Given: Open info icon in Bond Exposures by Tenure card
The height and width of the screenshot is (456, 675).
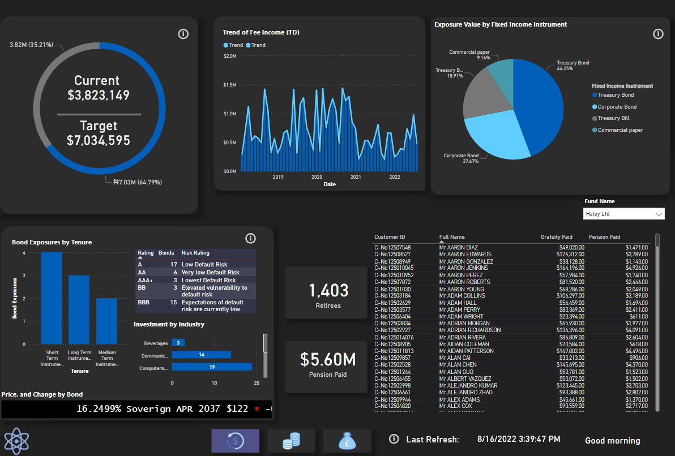Looking at the screenshot, I should click(x=251, y=238).
